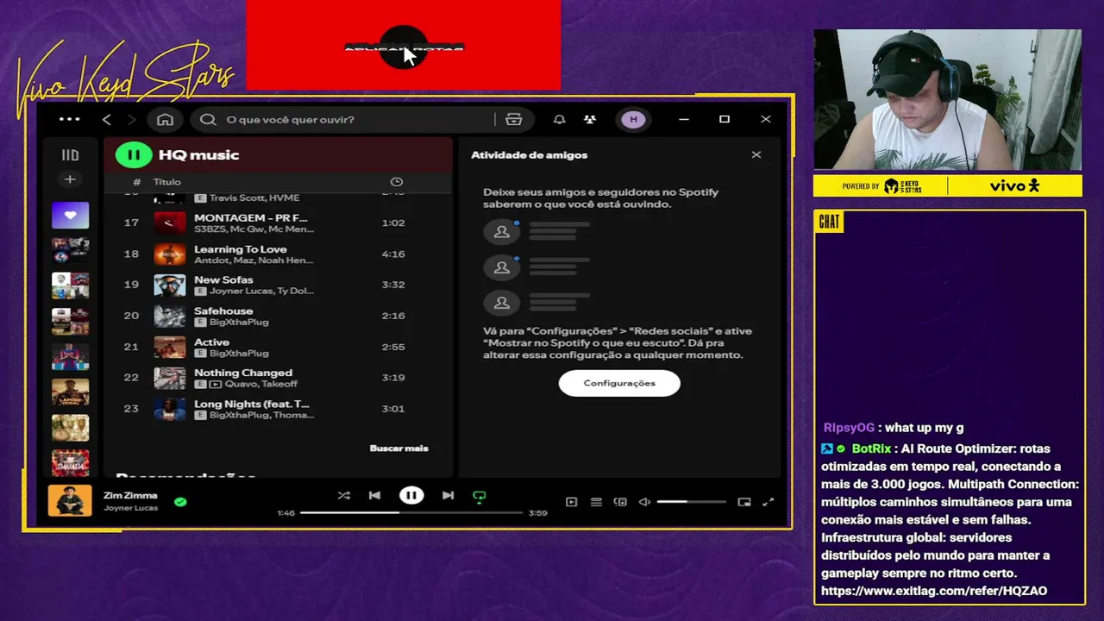Create a new playlist with the plus icon
Viewport: 1104px width, 621px height.
point(70,179)
